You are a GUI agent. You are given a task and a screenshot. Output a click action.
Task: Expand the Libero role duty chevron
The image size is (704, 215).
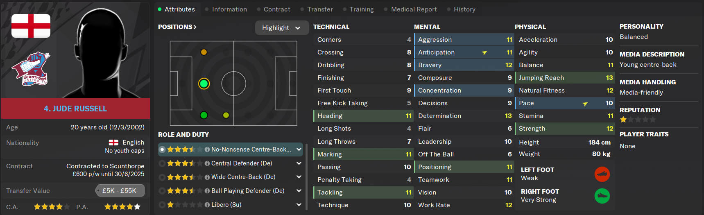pos(299,205)
